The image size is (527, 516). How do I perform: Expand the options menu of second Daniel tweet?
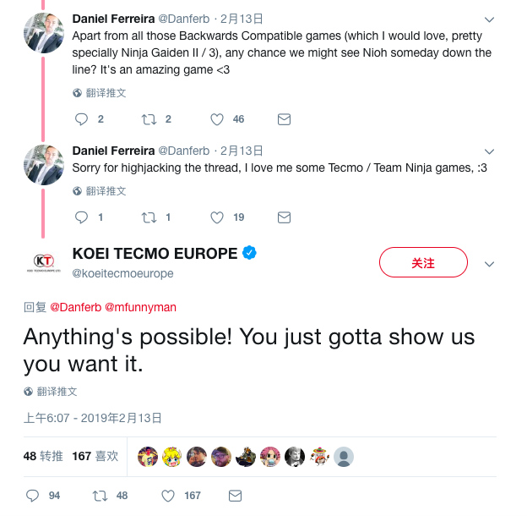pos(489,151)
